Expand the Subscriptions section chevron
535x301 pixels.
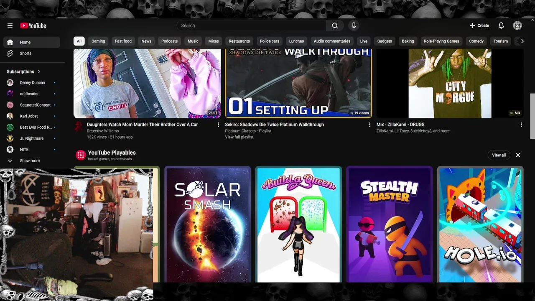pos(38,71)
